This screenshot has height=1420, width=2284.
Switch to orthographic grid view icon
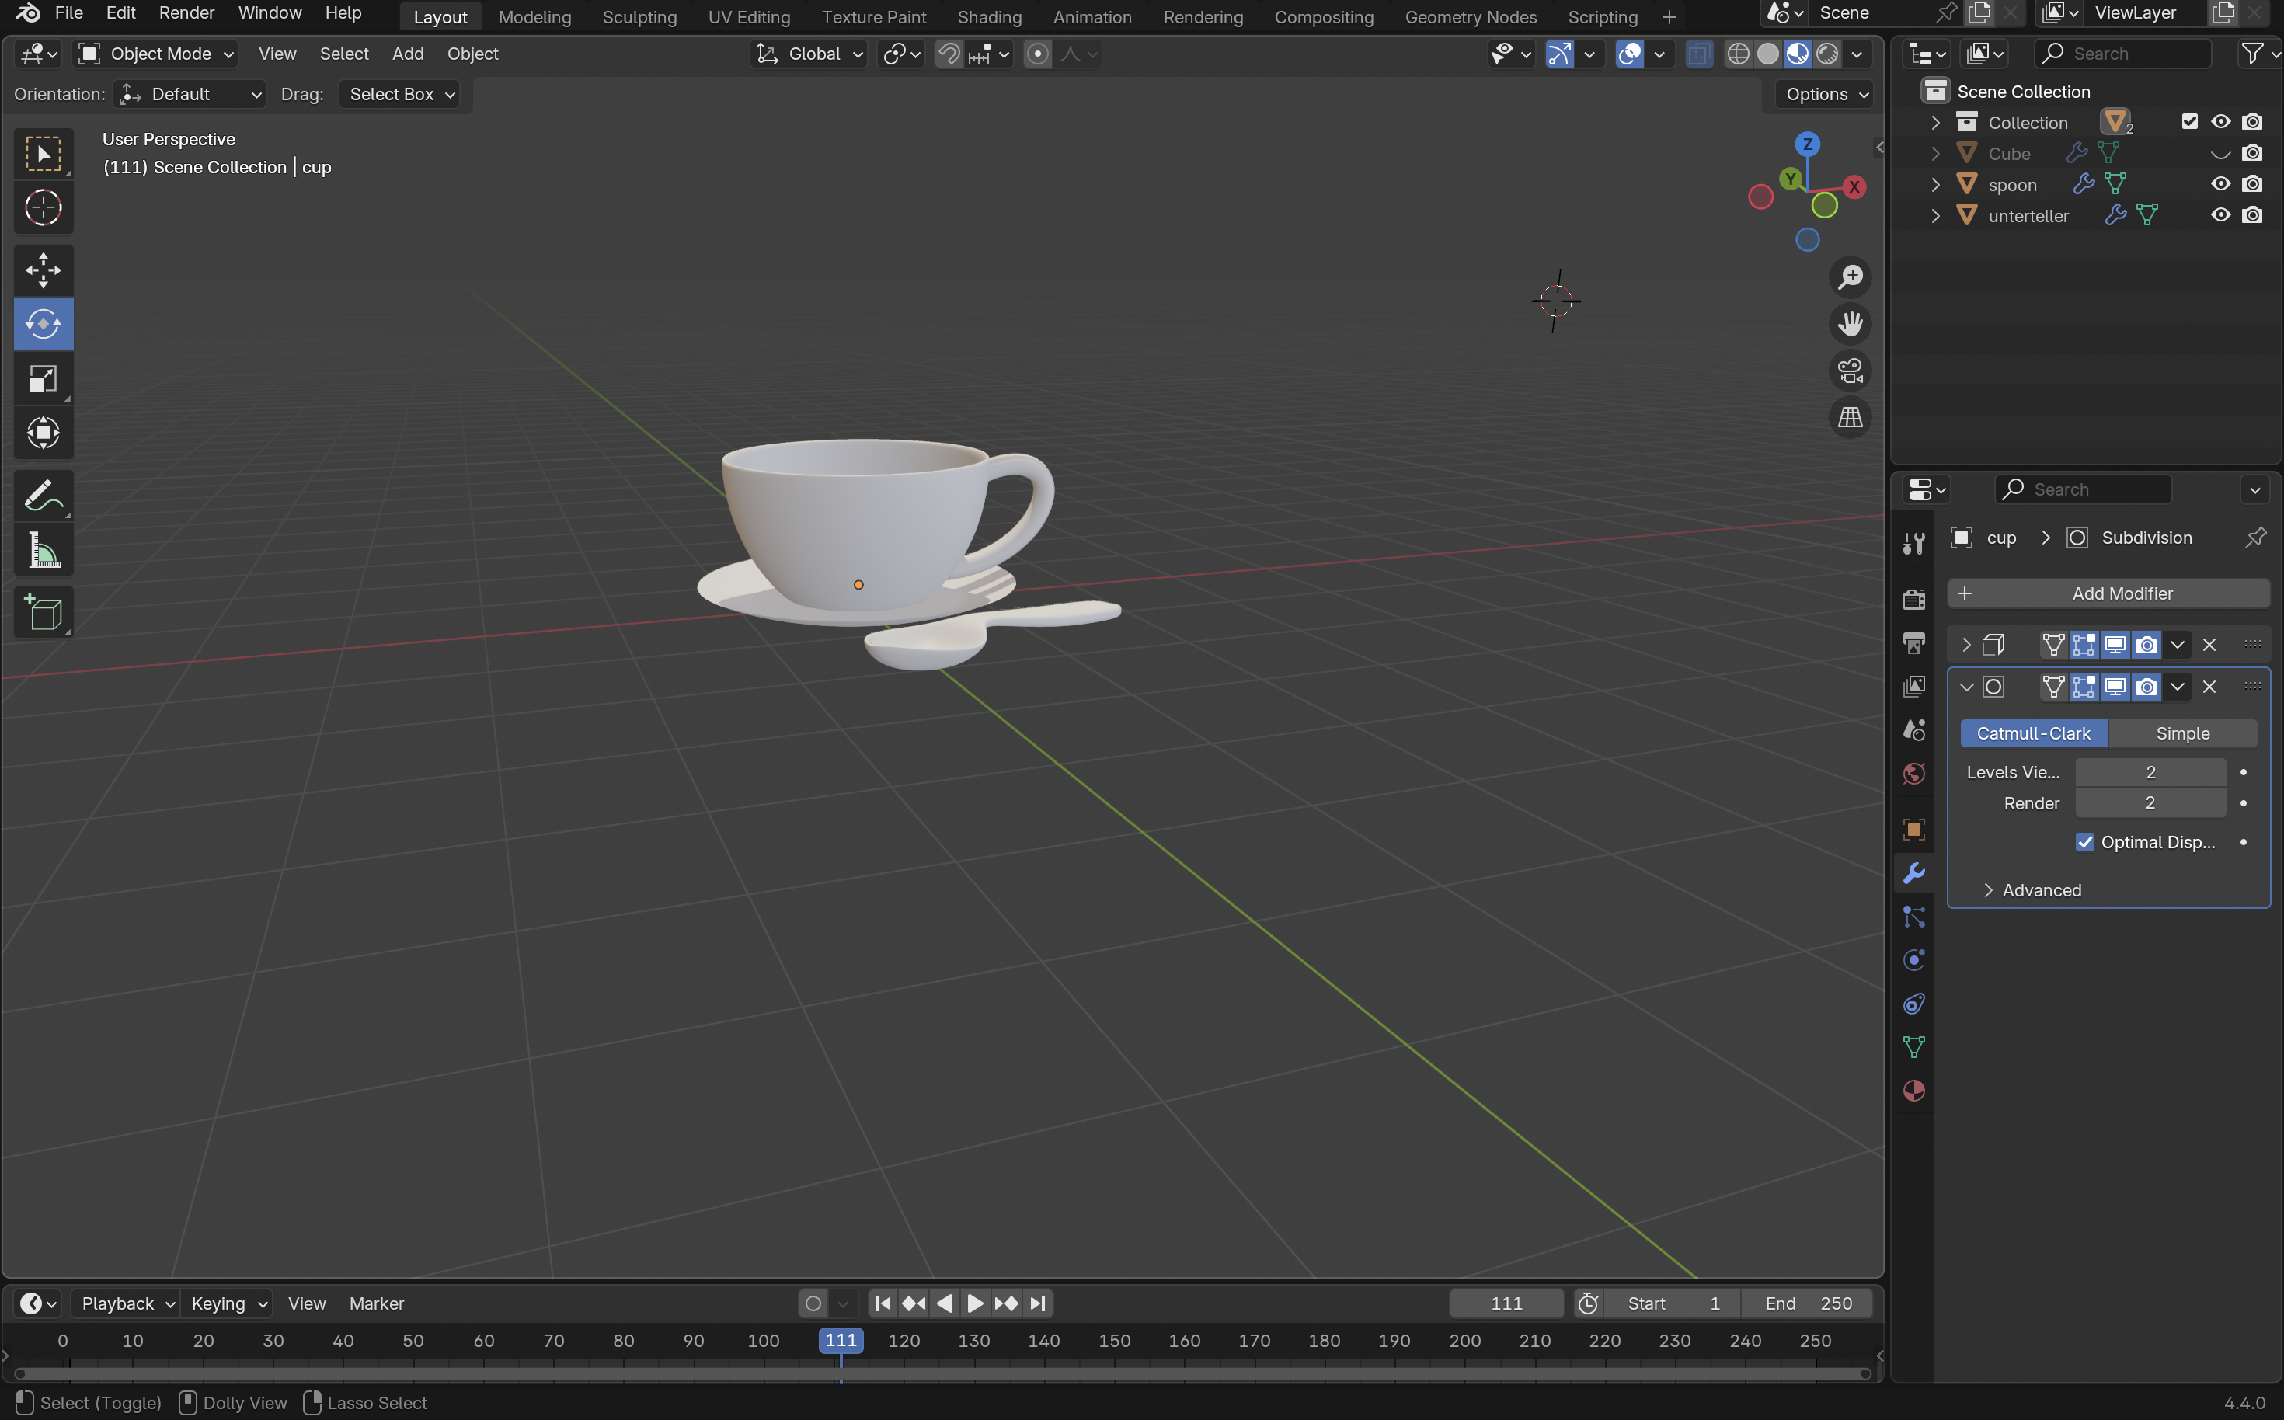(1850, 417)
